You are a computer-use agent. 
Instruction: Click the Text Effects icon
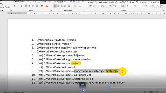click(37, 6)
